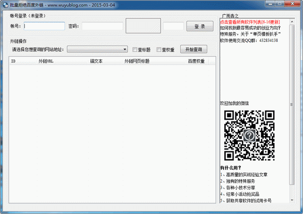Focus the 帐号 account input field
The image size is (303, 214).
[x=44, y=26]
